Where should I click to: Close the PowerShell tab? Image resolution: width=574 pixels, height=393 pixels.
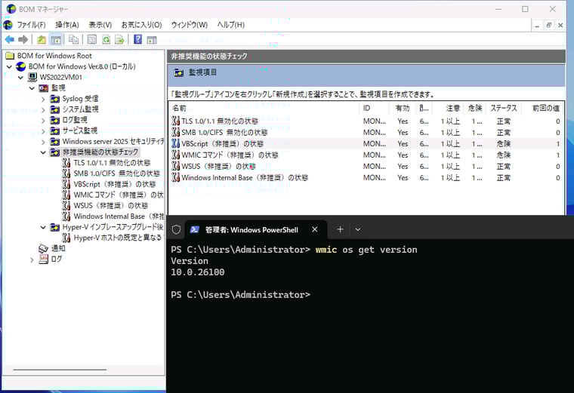(x=314, y=229)
